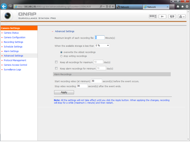Open address bar search dropdown arrow
This screenshot has width=190, height=142.
click(104, 7)
